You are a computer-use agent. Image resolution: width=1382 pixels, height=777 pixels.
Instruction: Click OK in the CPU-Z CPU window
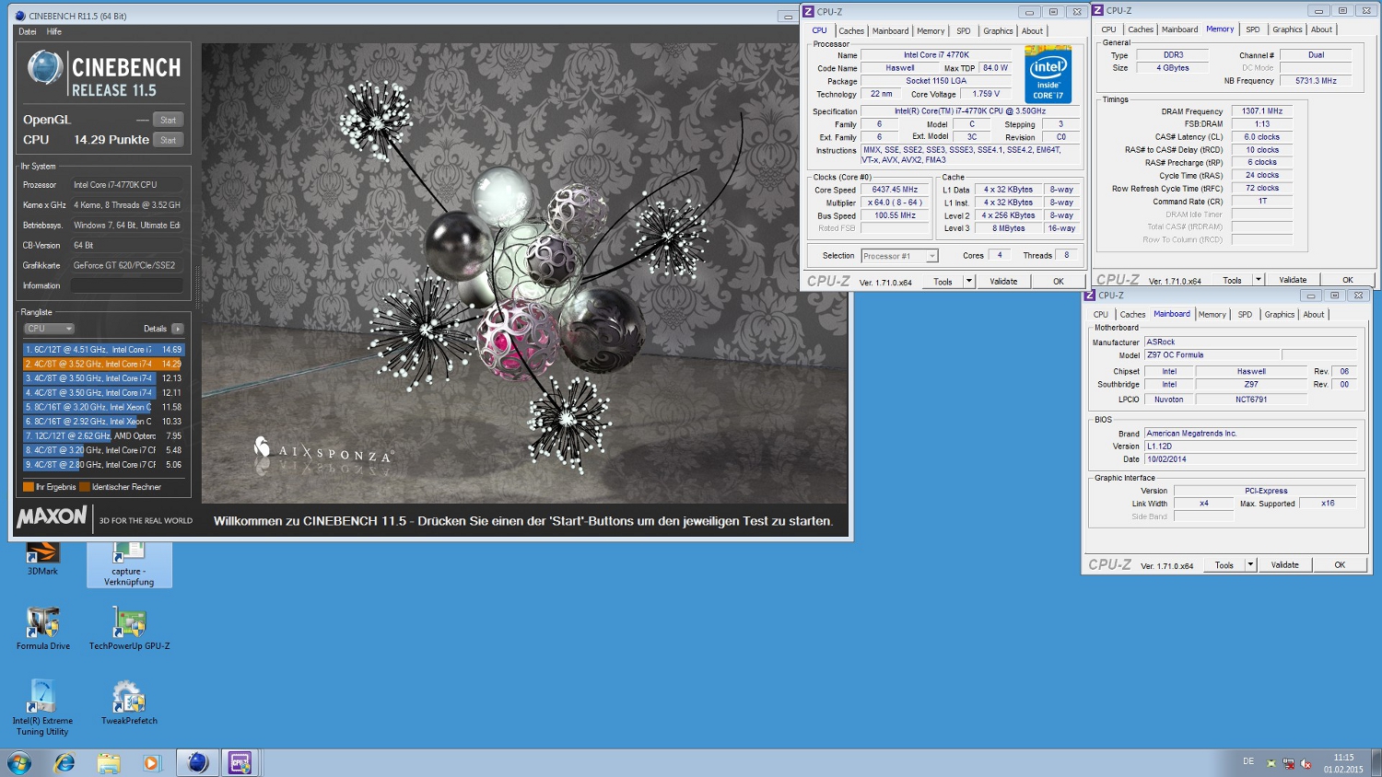coord(1058,282)
